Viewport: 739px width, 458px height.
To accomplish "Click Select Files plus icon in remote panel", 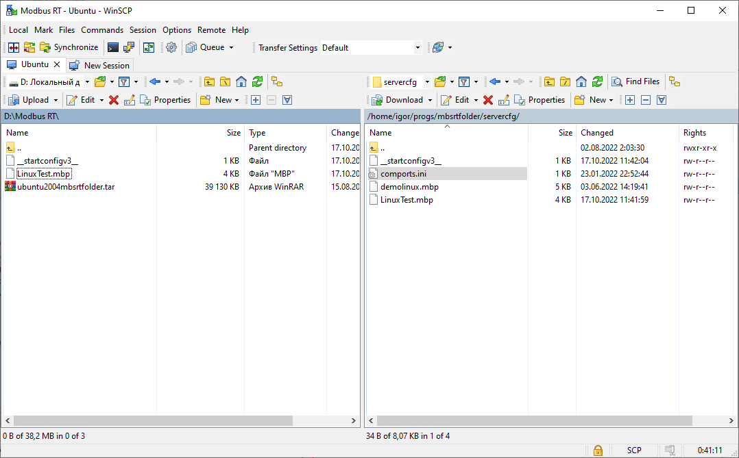I will tap(630, 100).
